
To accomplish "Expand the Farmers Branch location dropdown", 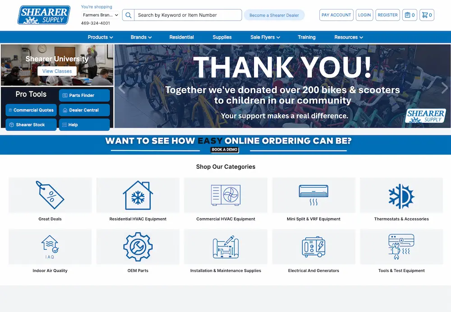I will (x=101, y=15).
